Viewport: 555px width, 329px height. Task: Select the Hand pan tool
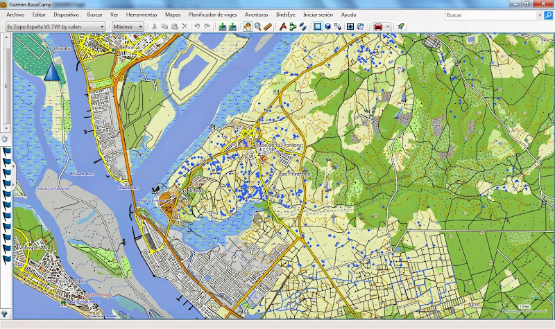(x=248, y=26)
